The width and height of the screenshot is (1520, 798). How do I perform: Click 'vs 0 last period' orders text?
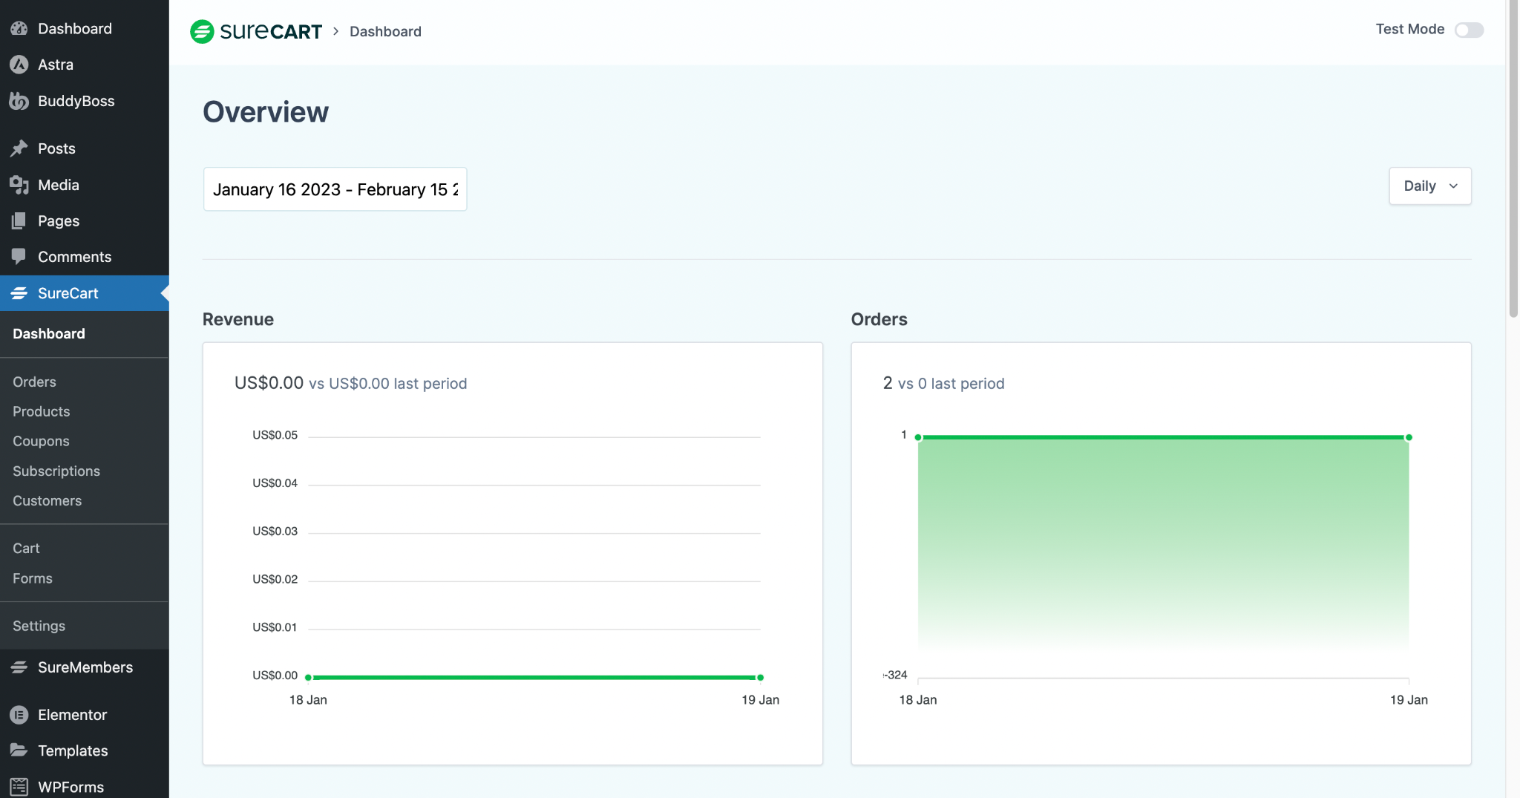pyautogui.click(x=951, y=384)
